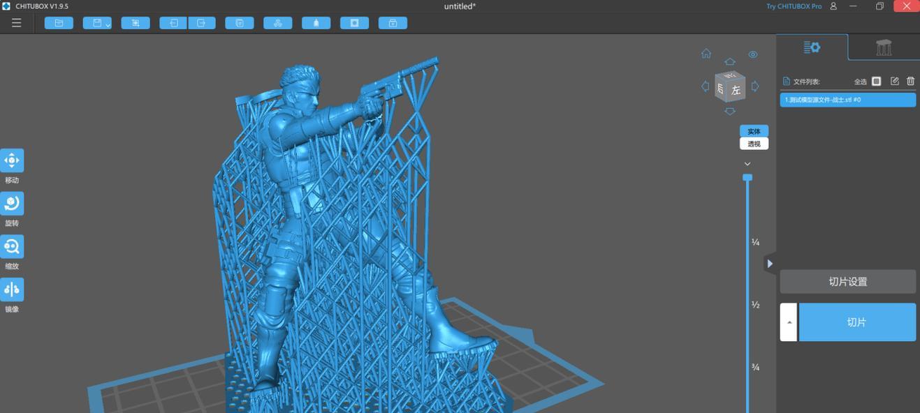
Task: Open the hamburger main menu
Action: pos(16,23)
